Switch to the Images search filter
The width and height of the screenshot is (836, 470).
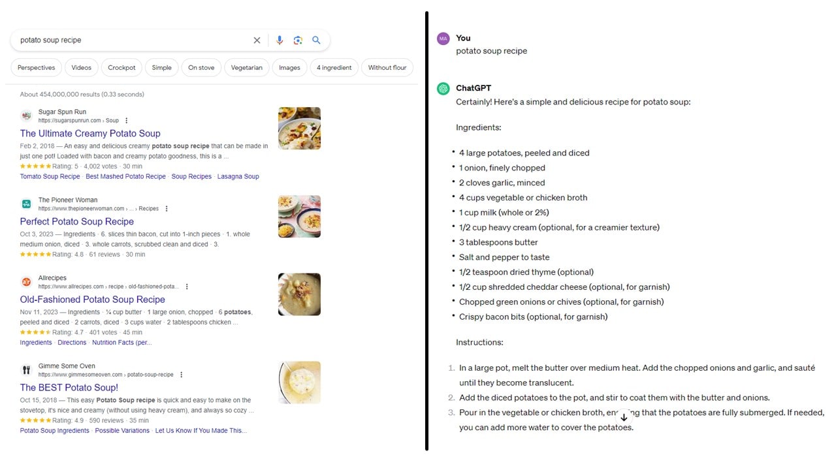(x=289, y=67)
